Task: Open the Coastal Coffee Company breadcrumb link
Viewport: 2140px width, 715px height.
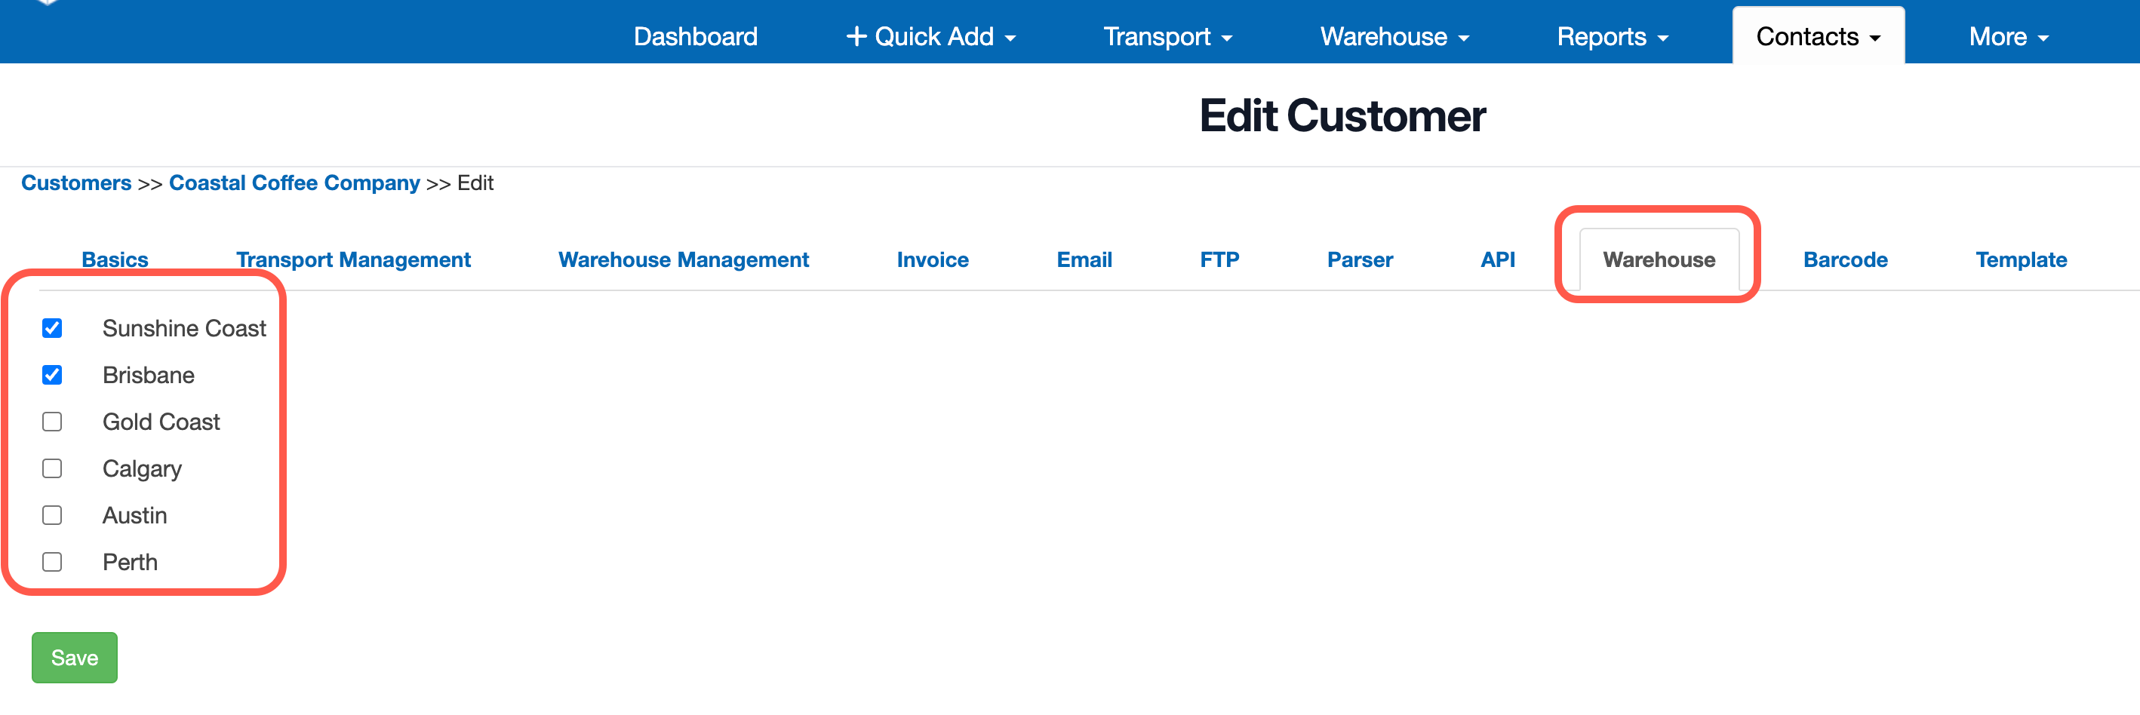Action: (294, 183)
